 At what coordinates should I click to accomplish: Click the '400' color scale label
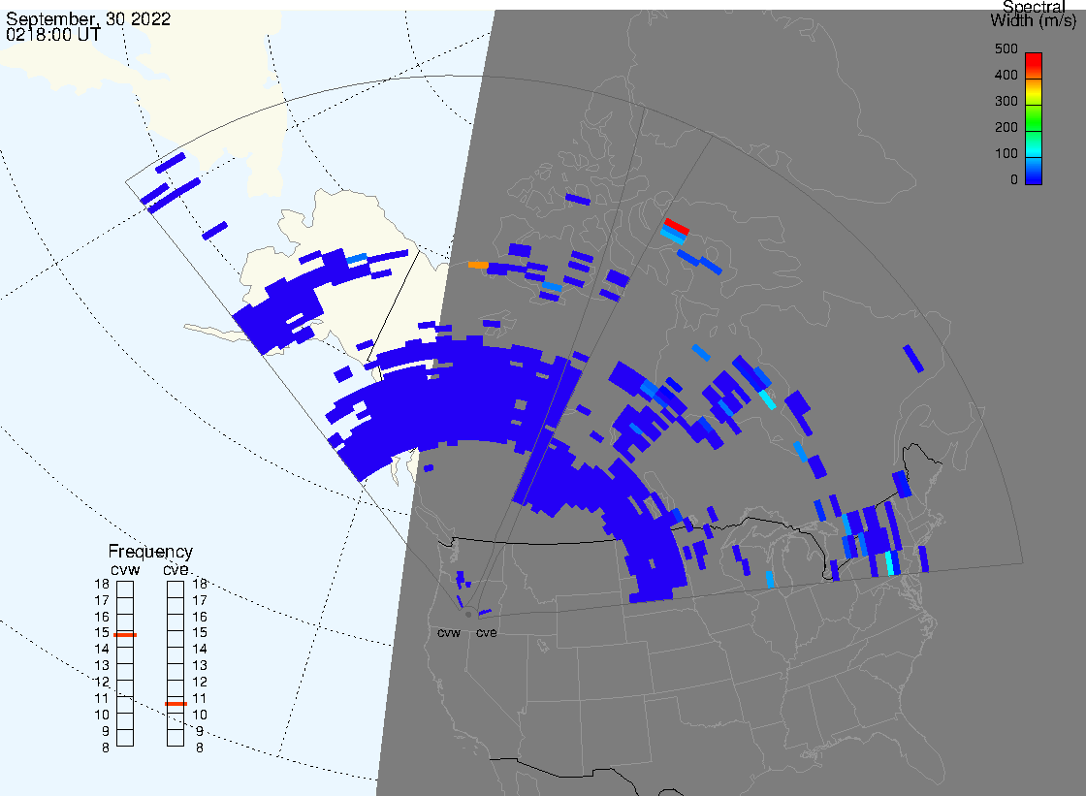pyautogui.click(x=1006, y=76)
